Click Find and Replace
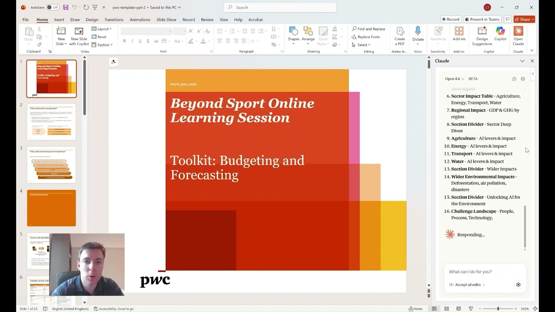 point(368,29)
